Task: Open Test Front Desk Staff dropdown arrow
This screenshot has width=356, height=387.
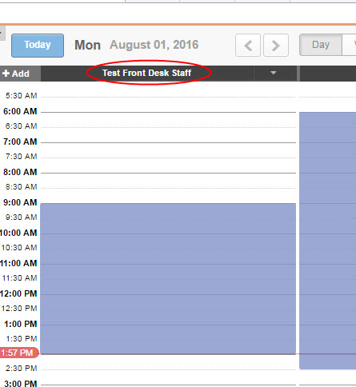Action: [274, 73]
